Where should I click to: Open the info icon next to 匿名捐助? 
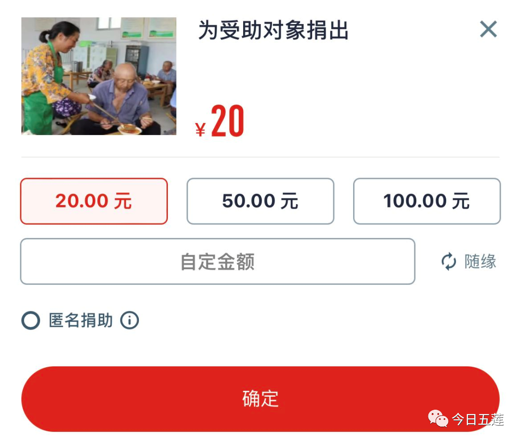point(129,320)
